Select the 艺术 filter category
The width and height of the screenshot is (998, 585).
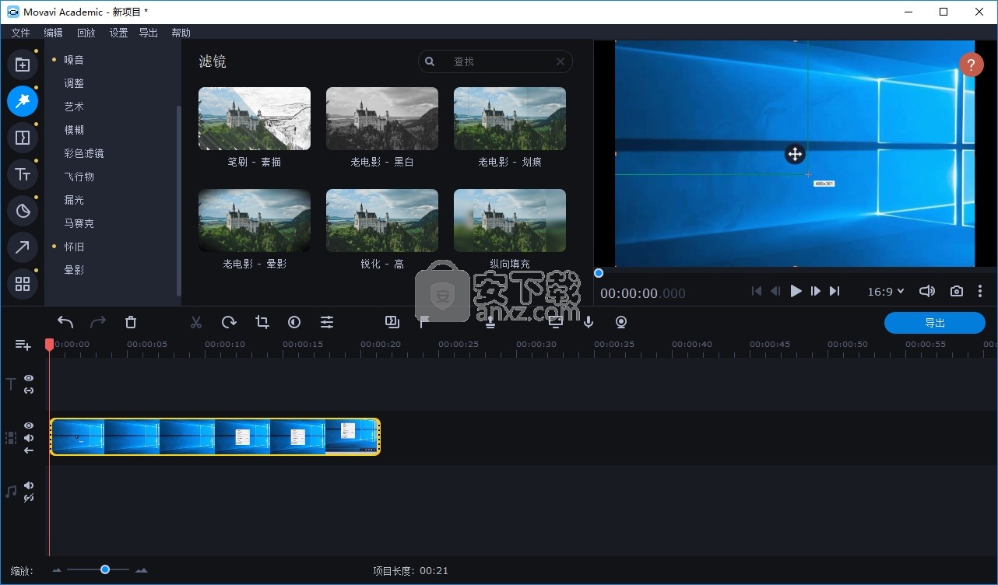74,107
